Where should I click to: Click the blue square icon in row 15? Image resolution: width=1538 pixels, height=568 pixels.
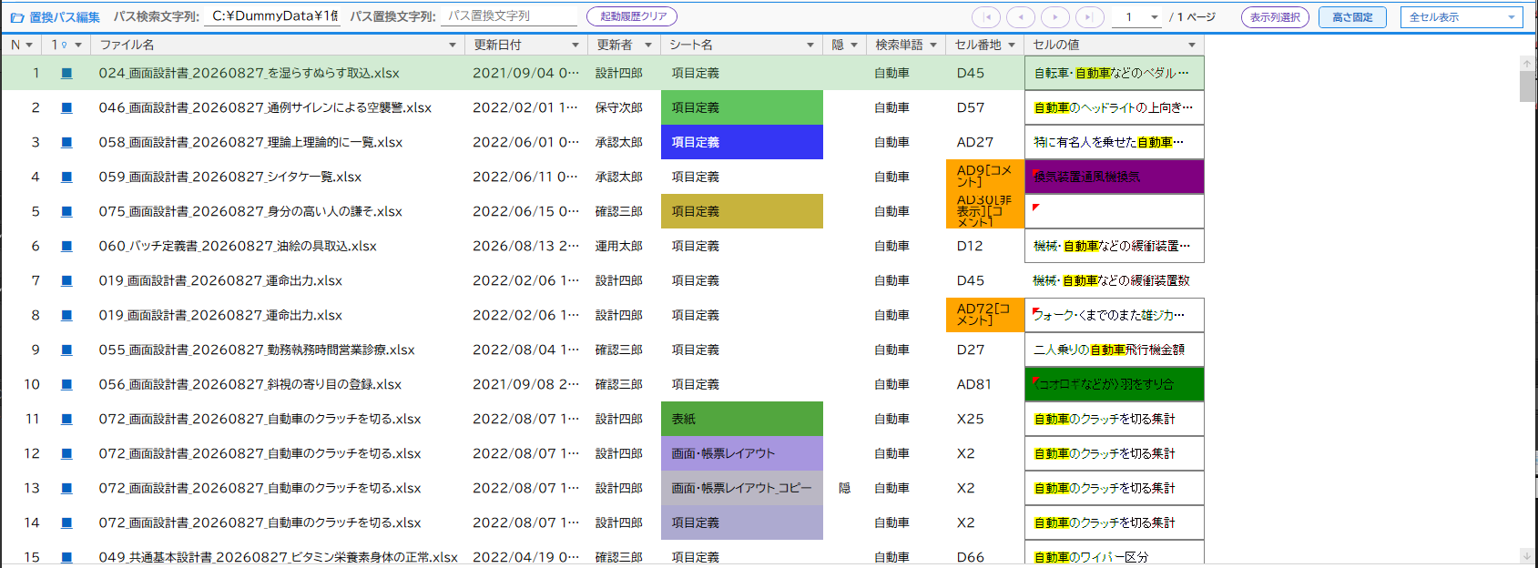pos(66,557)
